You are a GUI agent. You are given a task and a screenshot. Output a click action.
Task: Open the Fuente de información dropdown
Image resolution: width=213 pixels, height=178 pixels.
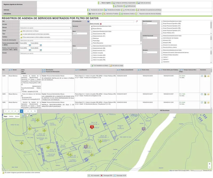(46, 41)
